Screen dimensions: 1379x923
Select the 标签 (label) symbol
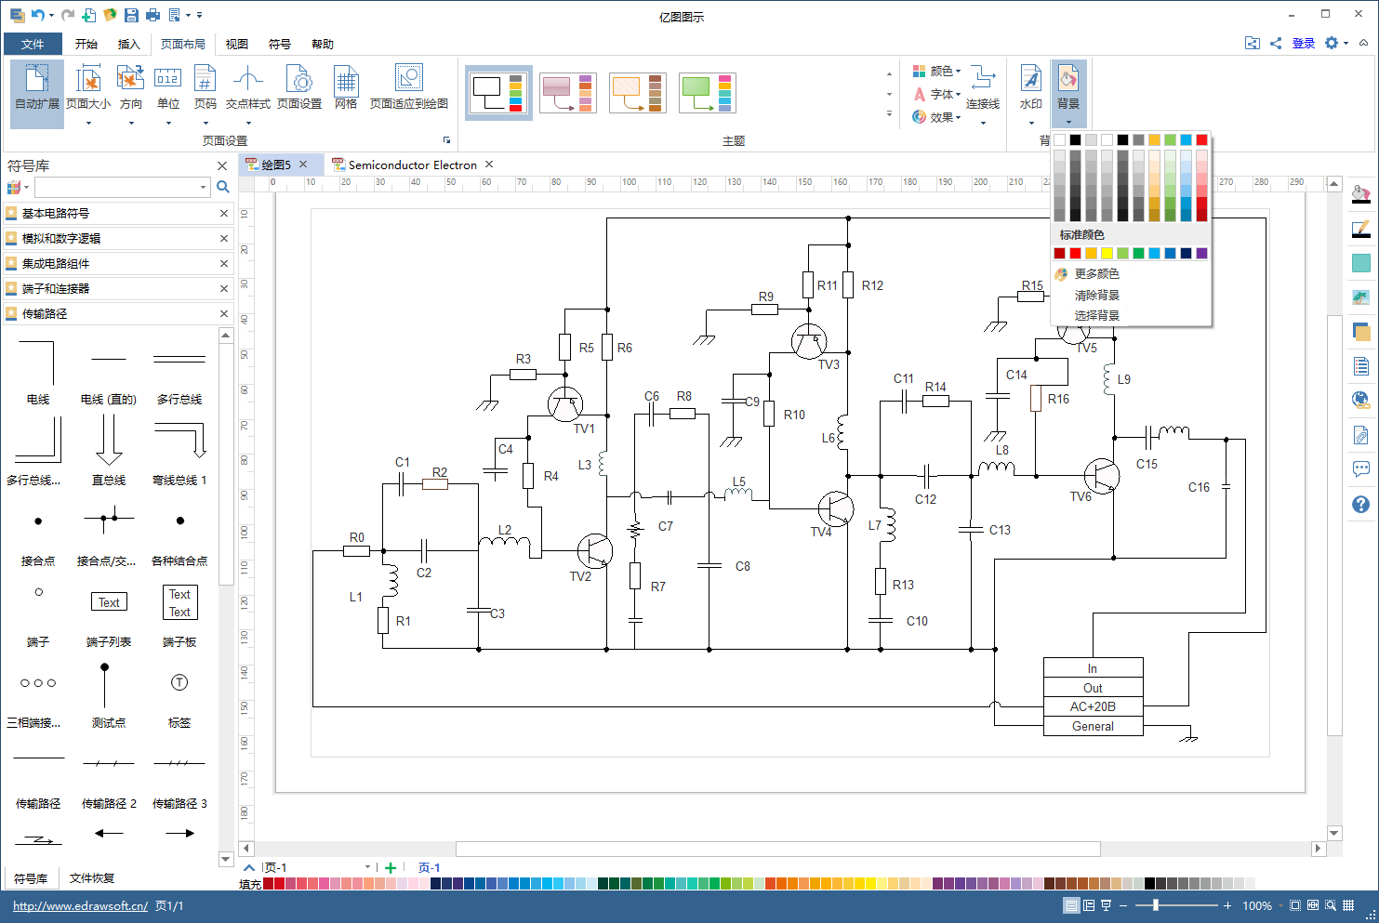179,695
